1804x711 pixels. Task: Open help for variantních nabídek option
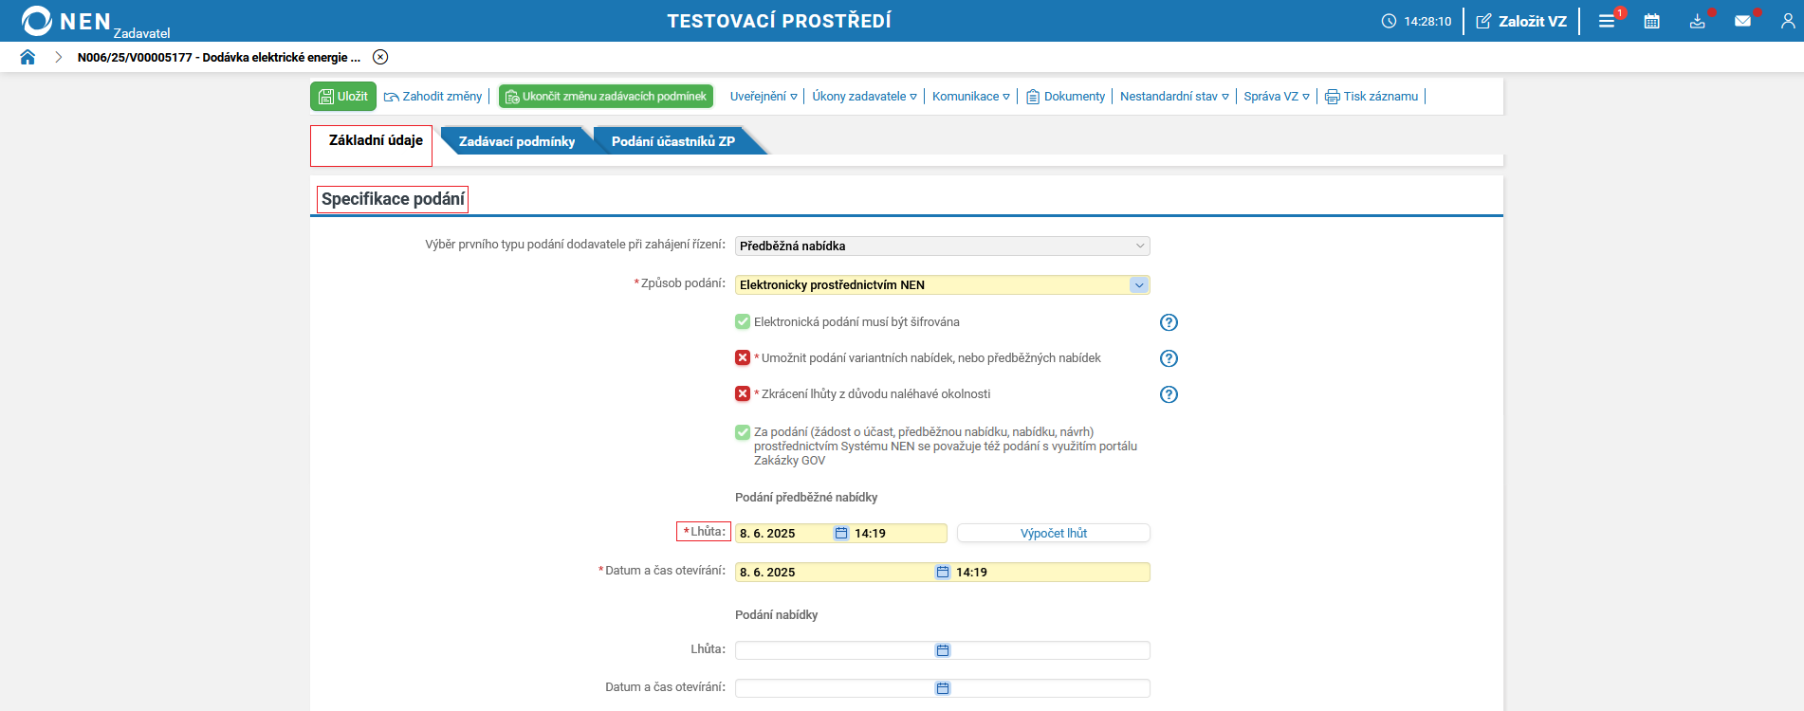(x=1169, y=358)
